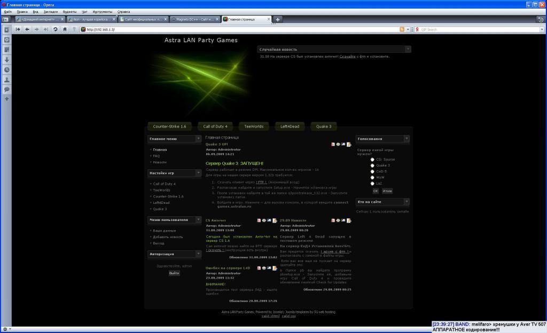
Task: Select the WoW poll radio option
Action: [372, 177]
